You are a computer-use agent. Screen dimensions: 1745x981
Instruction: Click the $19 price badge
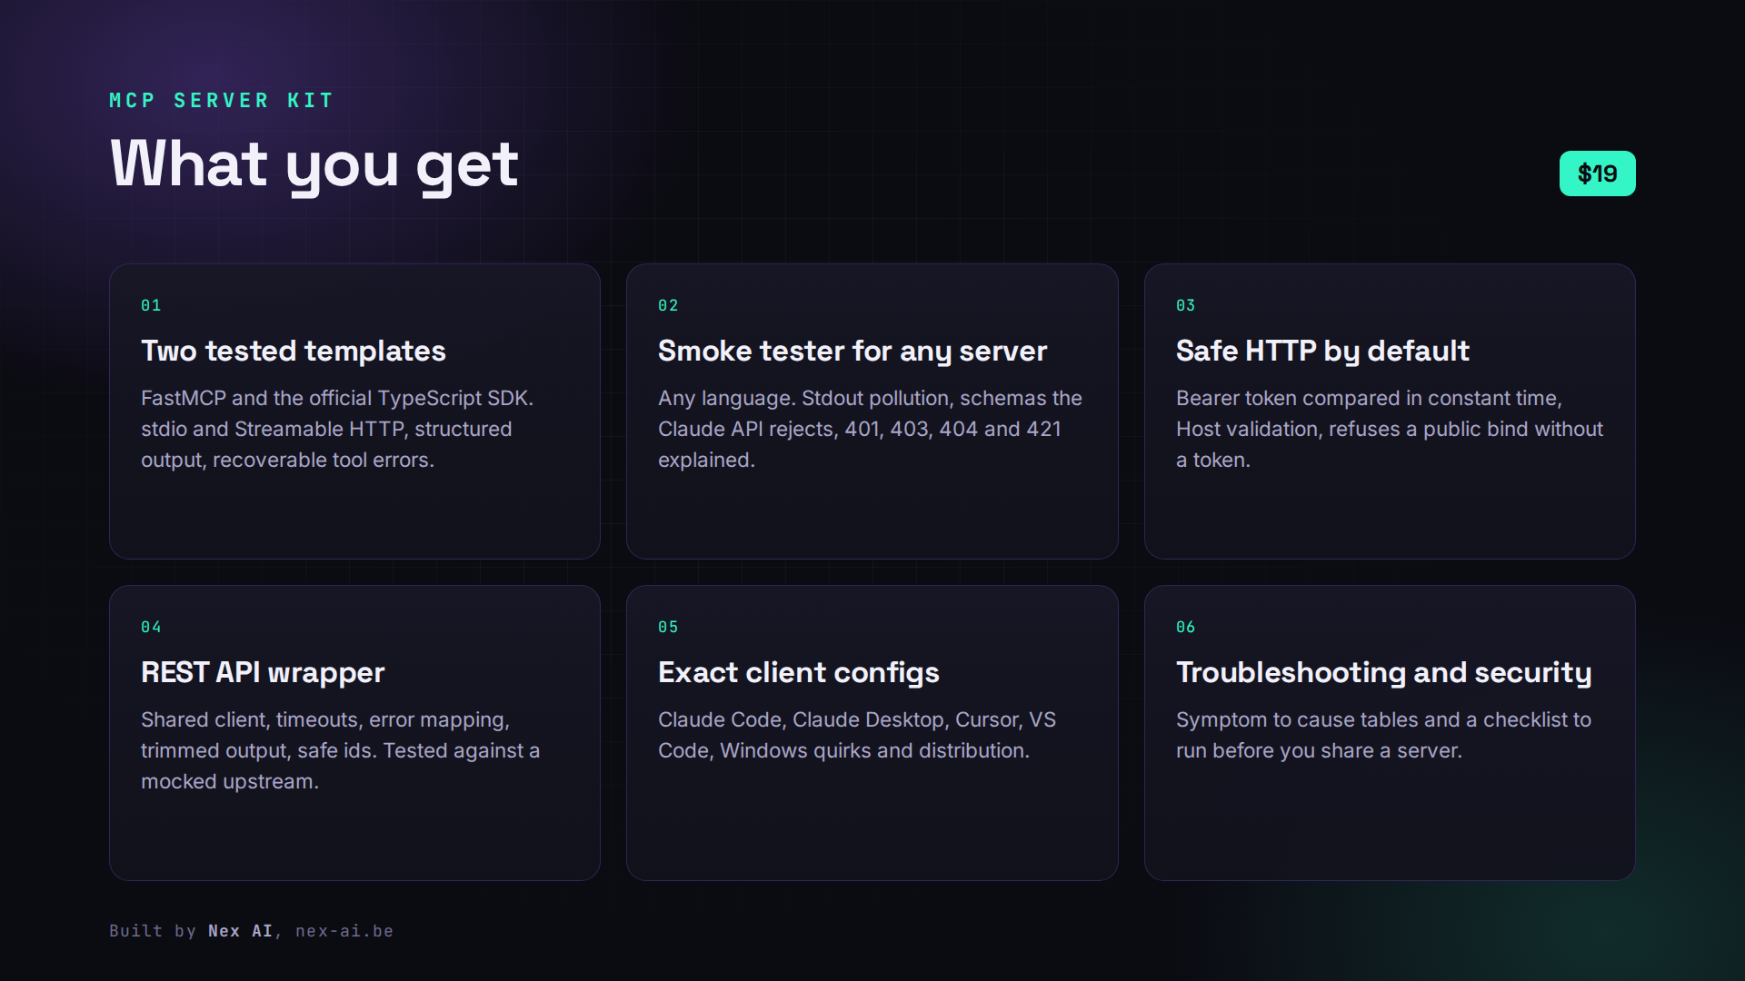(1597, 173)
